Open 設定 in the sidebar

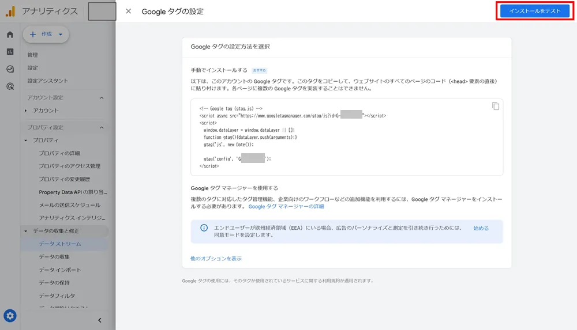point(32,67)
